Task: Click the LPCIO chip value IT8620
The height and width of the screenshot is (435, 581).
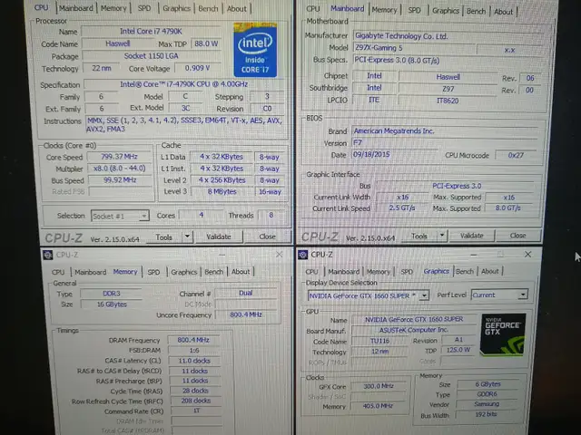Action: point(448,101)
